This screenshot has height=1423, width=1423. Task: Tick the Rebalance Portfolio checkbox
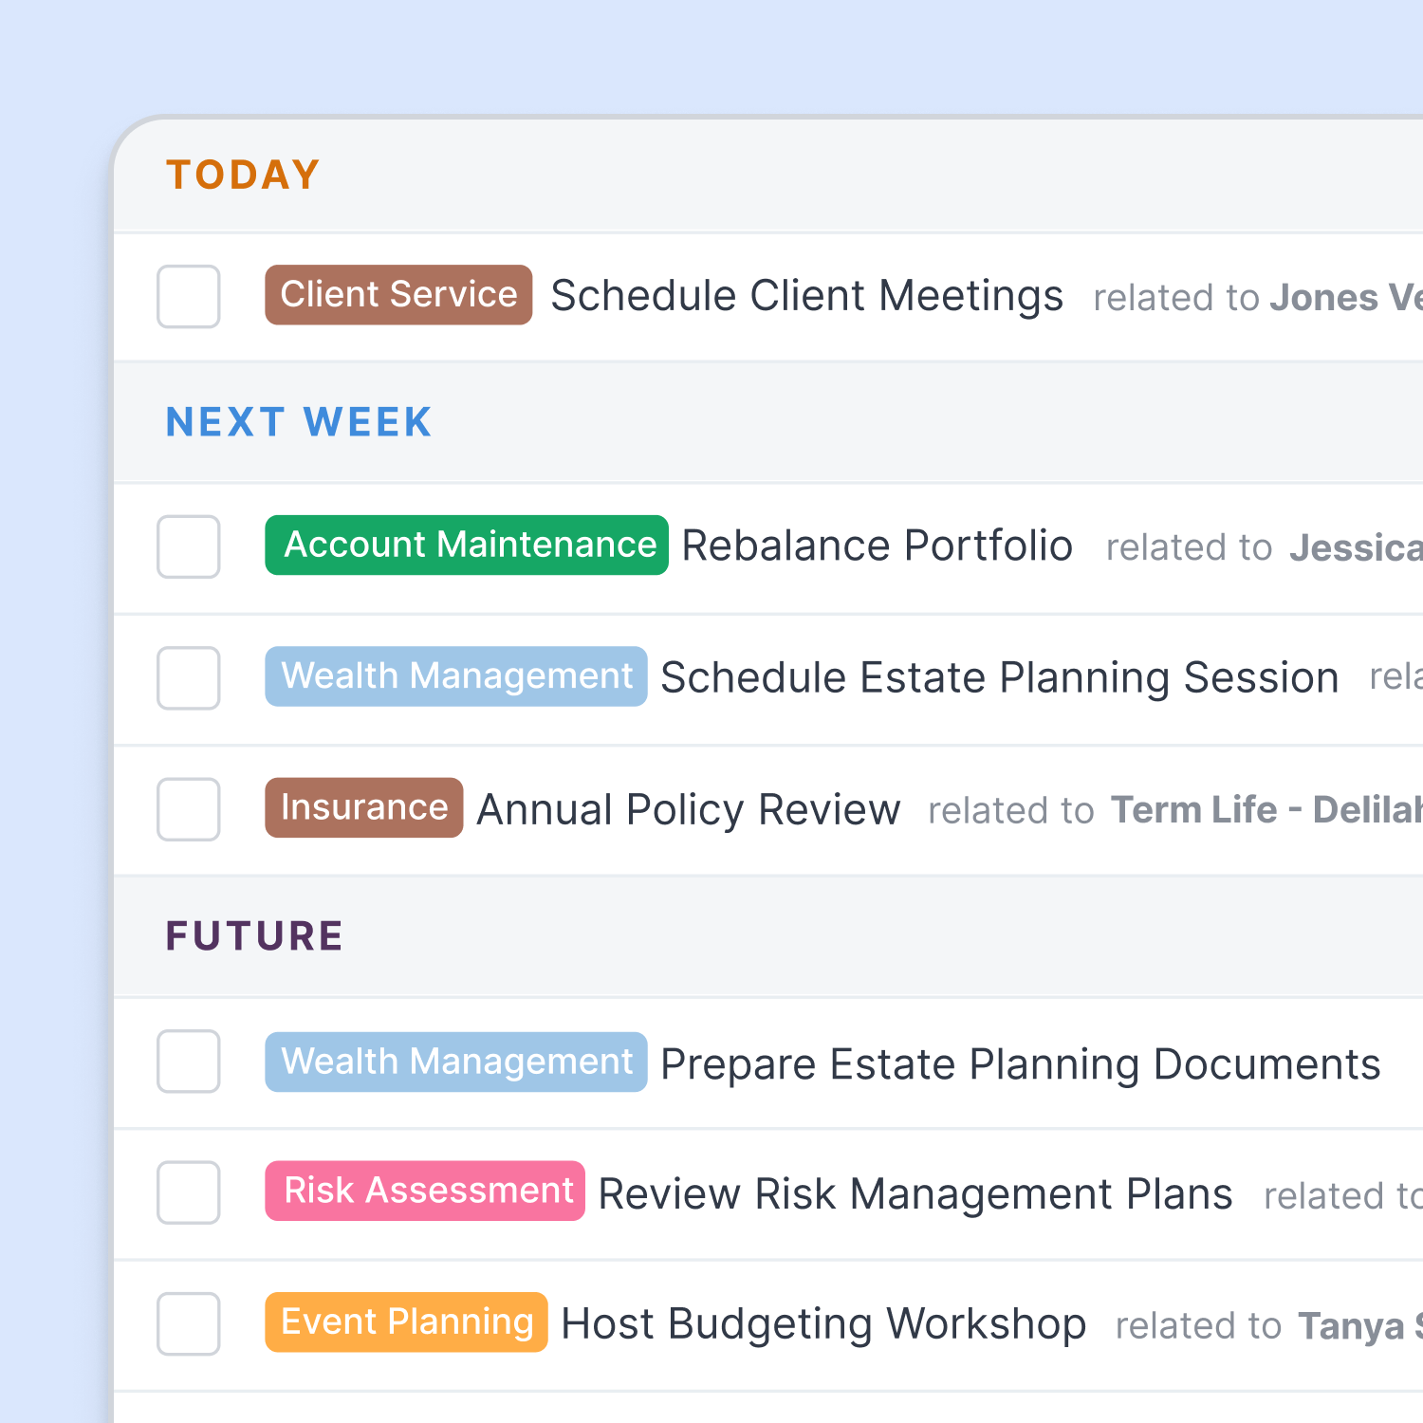188,546
